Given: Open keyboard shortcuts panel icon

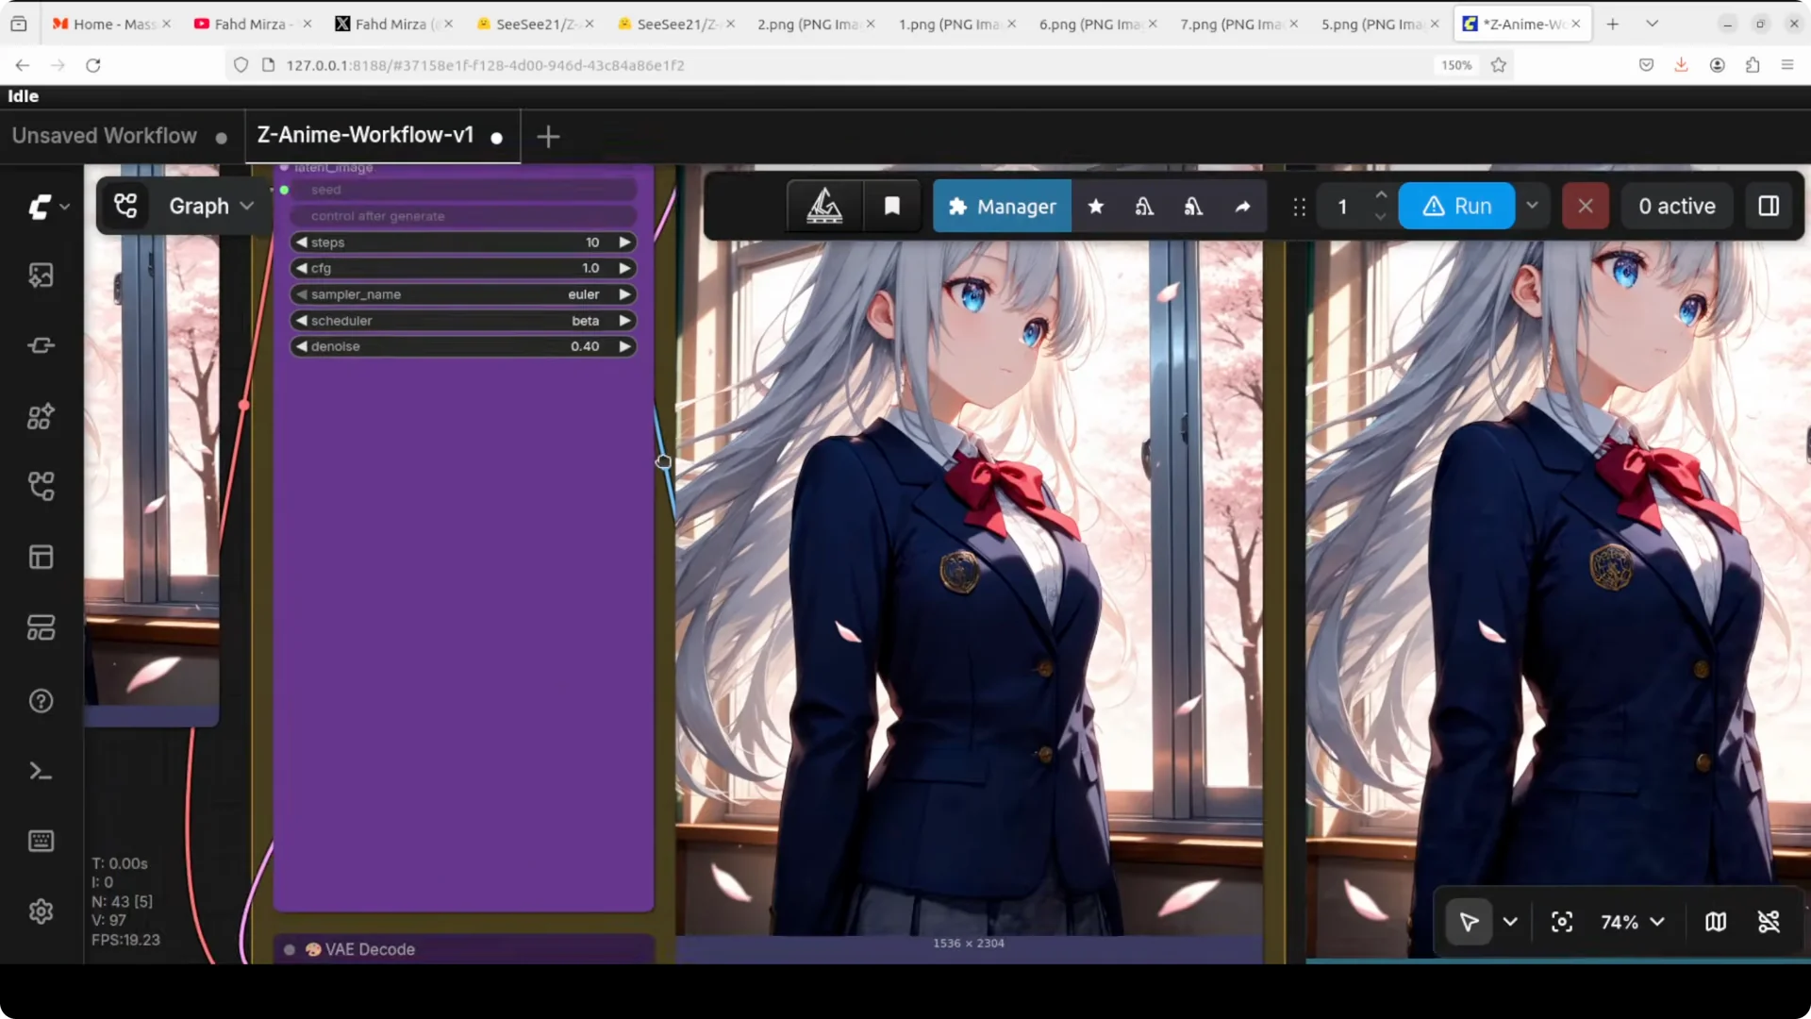Looking at the screenshot, I should coord(41,842).
